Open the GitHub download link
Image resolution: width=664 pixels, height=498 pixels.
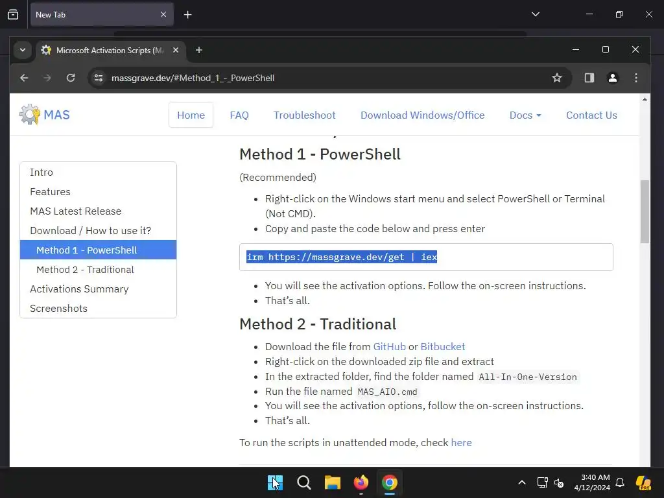click(x=389, y=347)
